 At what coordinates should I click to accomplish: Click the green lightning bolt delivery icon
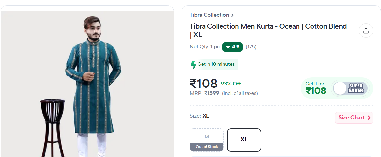pos(193,65)
